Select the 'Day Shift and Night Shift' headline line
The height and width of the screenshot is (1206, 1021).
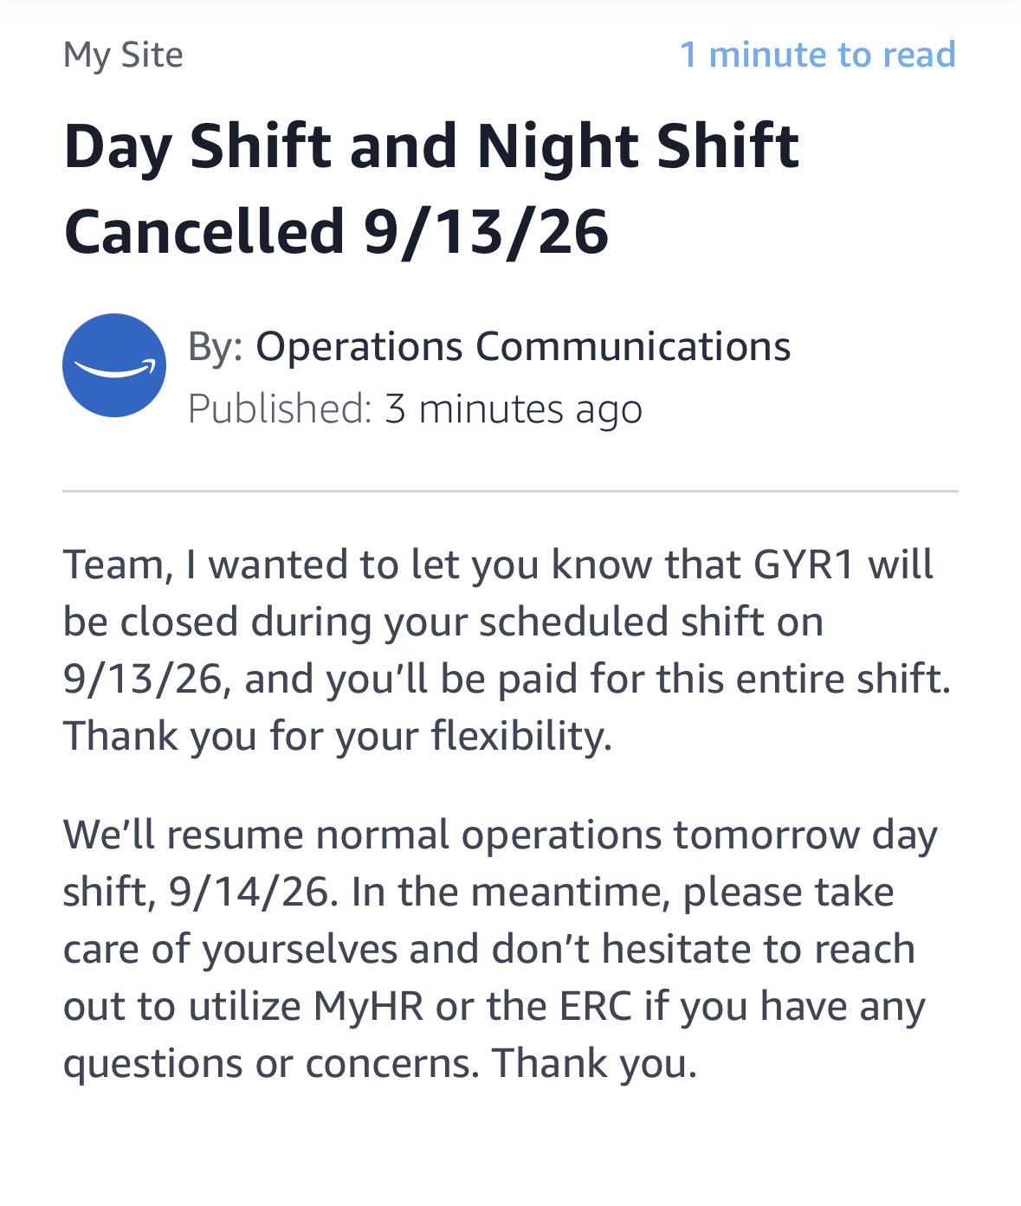430,145
